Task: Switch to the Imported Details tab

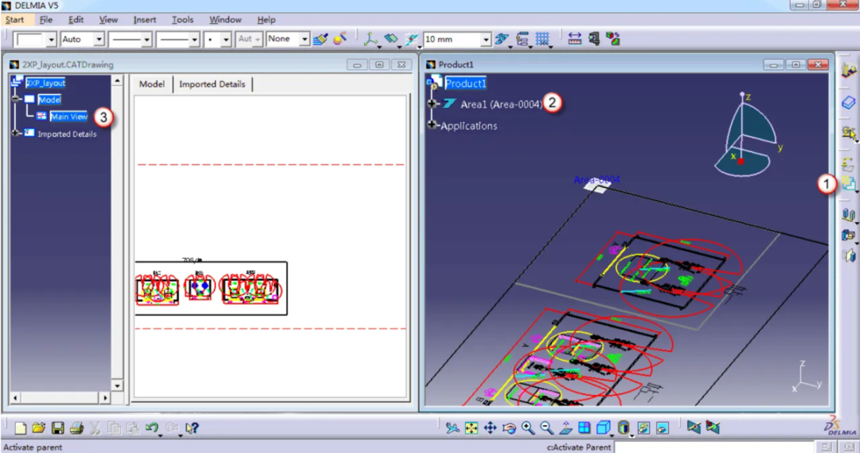Action: click(x=212, y=84)
